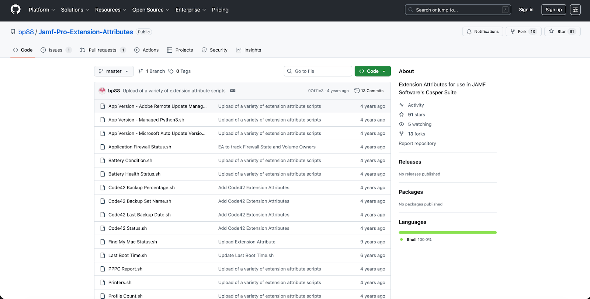Click the Go to file search field
This screenshot has width=590, height=299.
pos(318,71)
